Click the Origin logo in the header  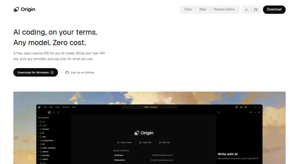point(24,10)
